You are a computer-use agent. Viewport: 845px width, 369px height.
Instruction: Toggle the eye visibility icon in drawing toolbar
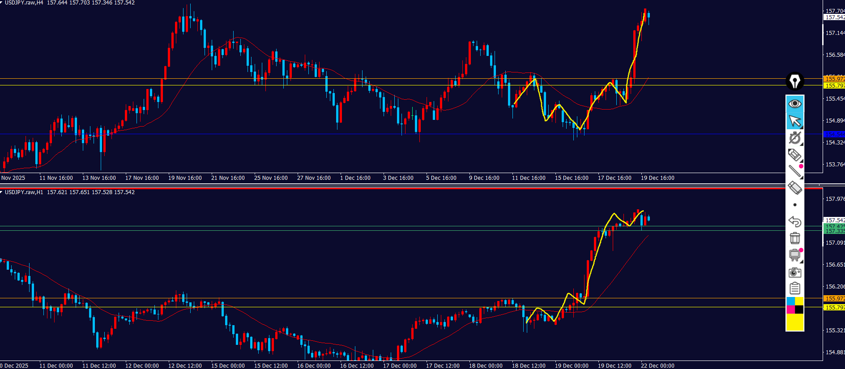tap(795, 104)
